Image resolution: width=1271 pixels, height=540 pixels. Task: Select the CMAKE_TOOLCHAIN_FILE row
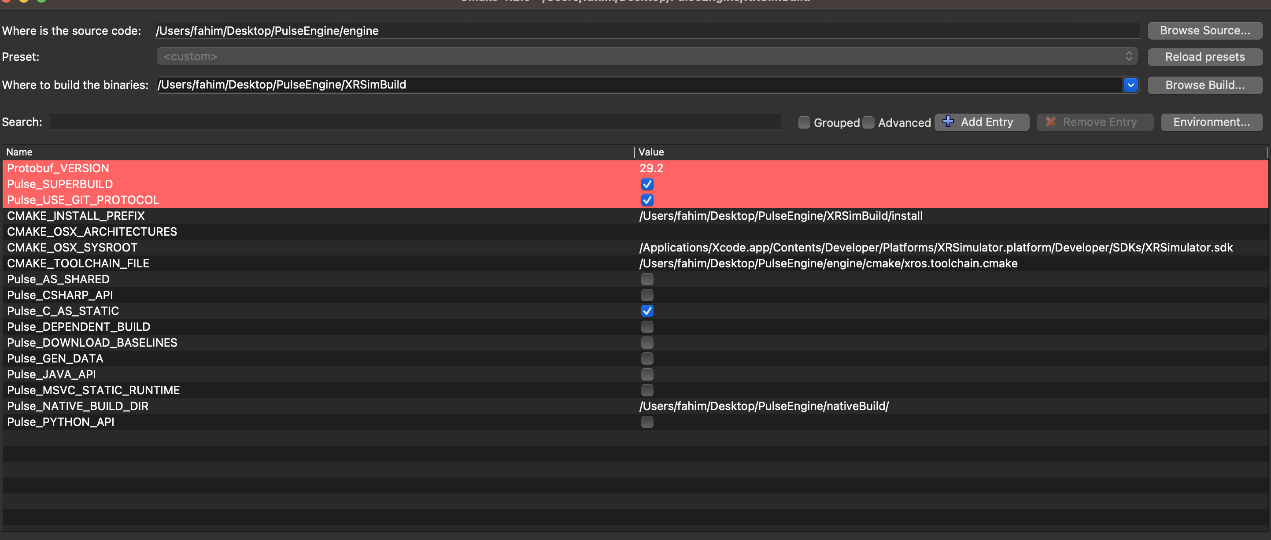[78, 263]
